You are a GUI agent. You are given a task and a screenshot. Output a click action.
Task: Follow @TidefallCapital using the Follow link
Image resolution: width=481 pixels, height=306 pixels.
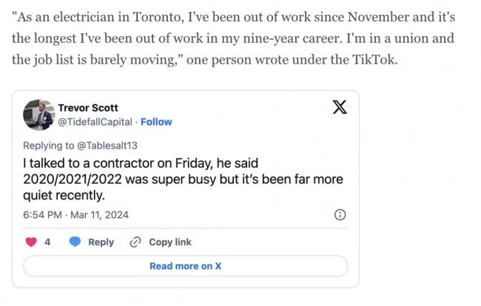pos(156,122)
